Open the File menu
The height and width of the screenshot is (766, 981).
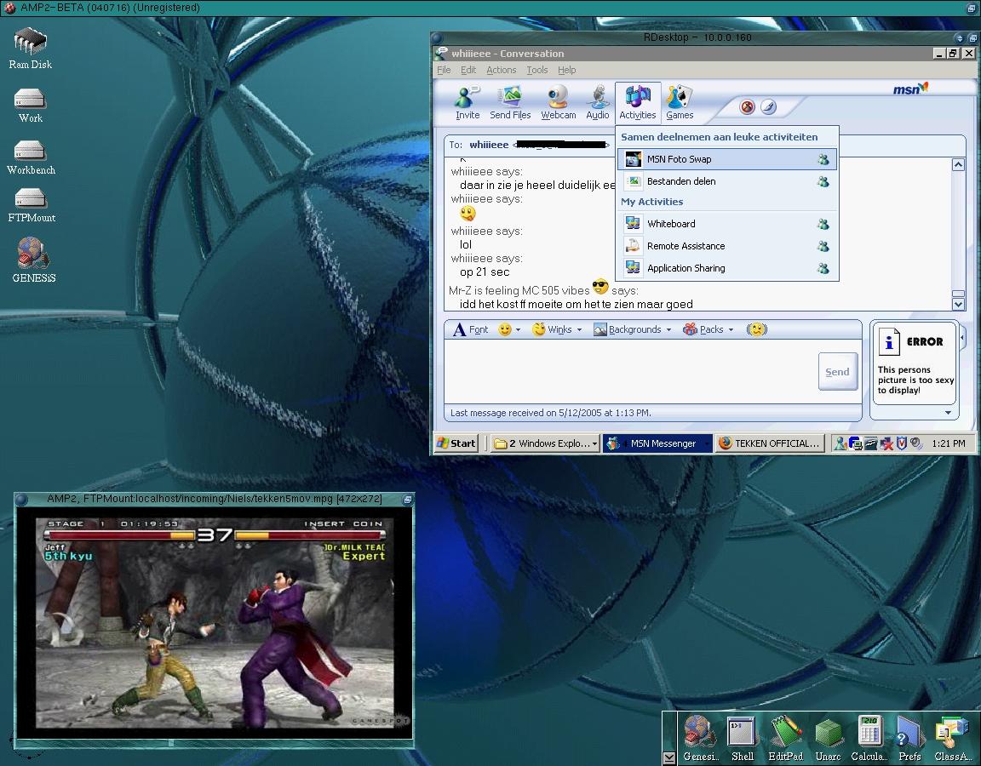pos(444,70)
